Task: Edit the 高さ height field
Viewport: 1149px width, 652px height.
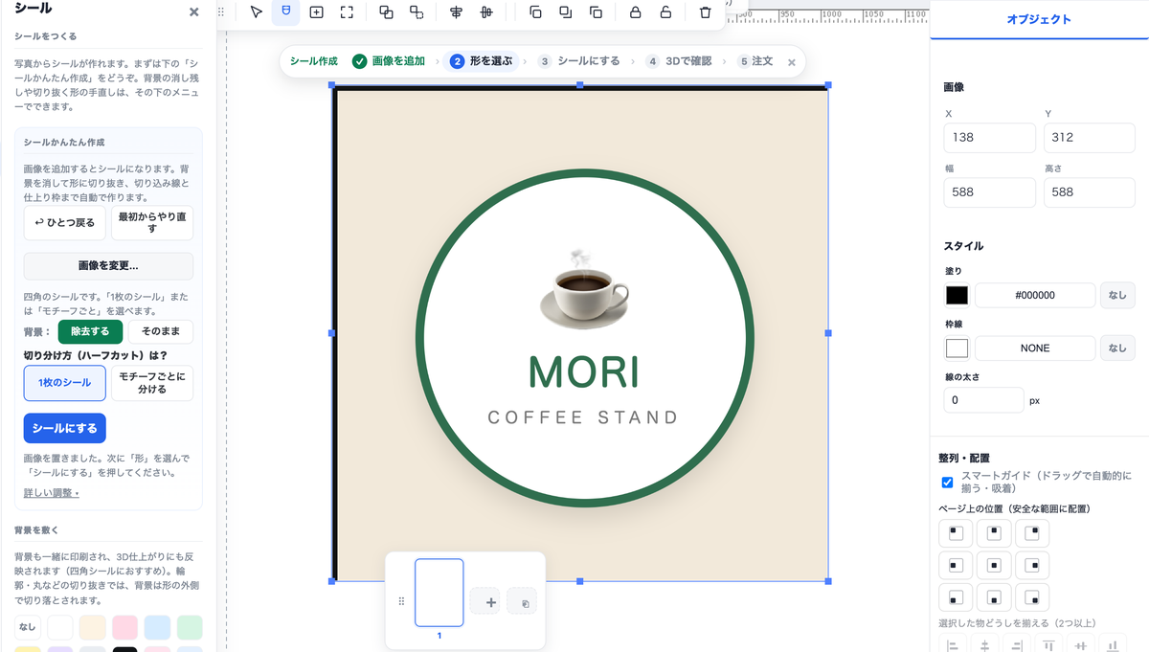Action: [x=1090, y=191]
